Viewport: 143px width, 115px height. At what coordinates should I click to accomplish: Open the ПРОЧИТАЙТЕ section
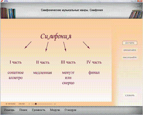click(130, 50)
